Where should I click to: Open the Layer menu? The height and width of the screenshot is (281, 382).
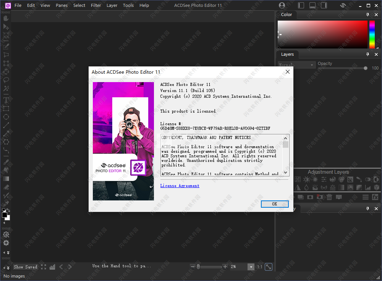coord(112,5)
